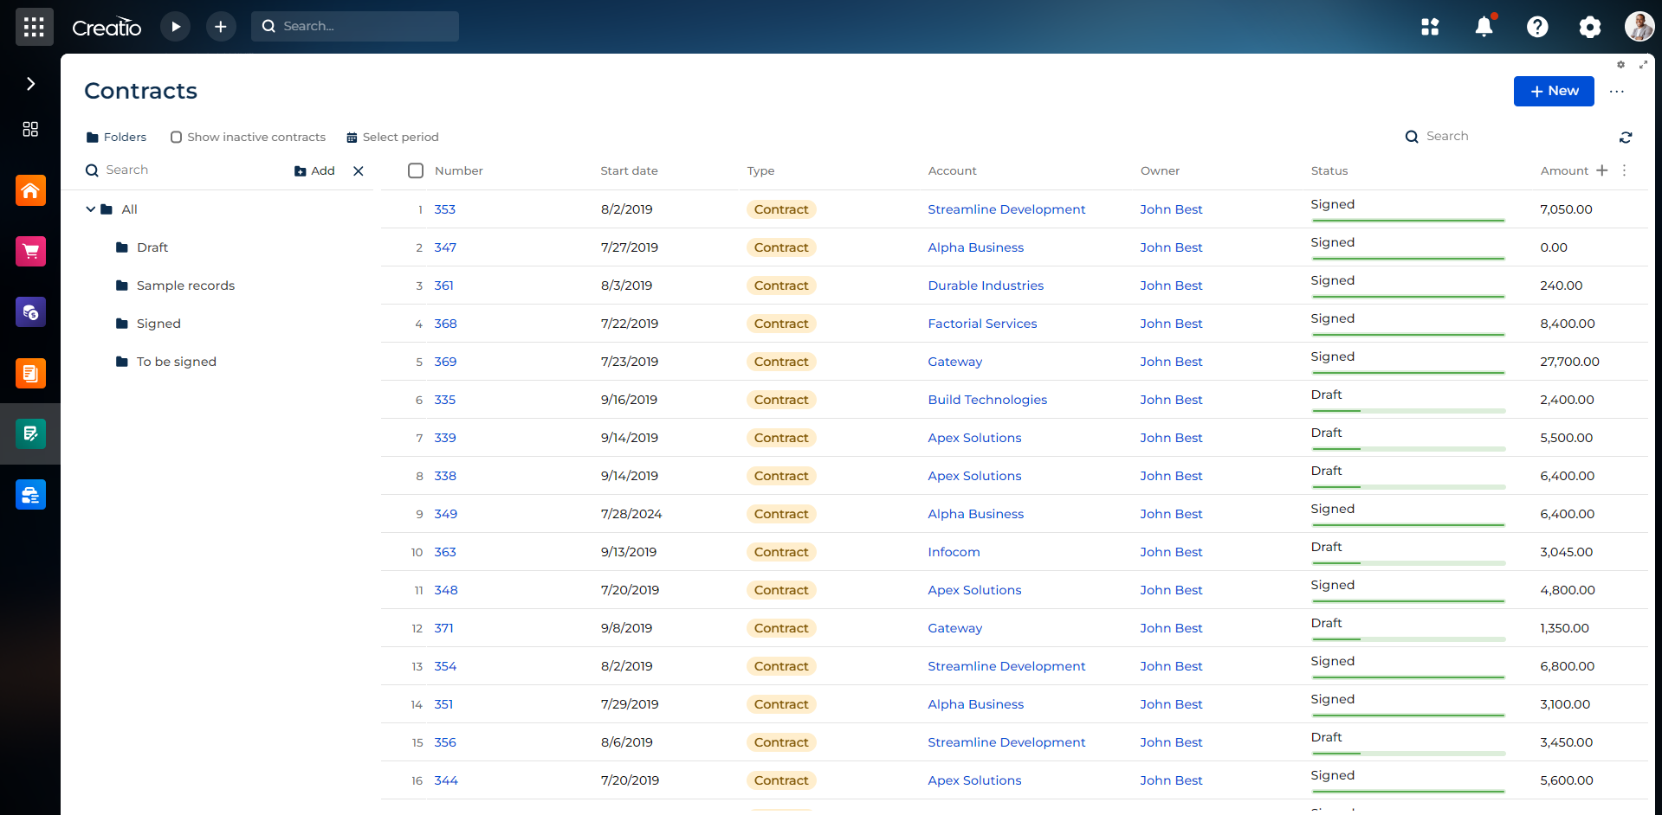Open the settings gear icon
This screenshot has height=815, width=1662.
(x=1590, y=26)
